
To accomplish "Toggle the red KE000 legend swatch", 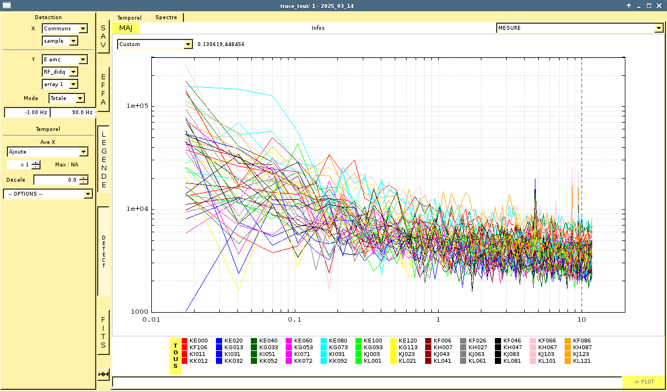I will (x=184, y=341).
